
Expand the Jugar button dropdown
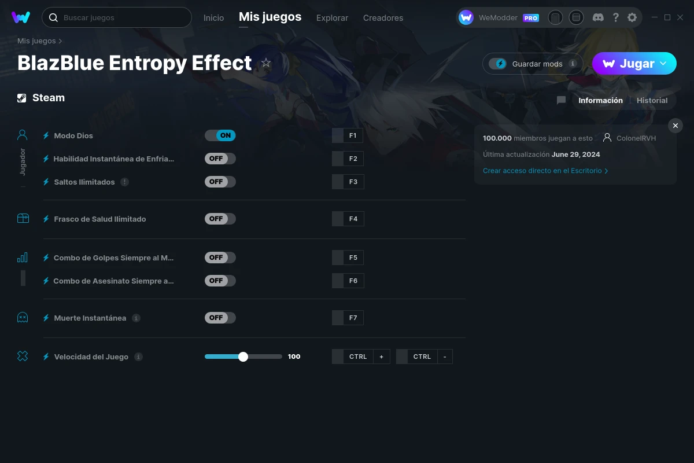point(664,64)
